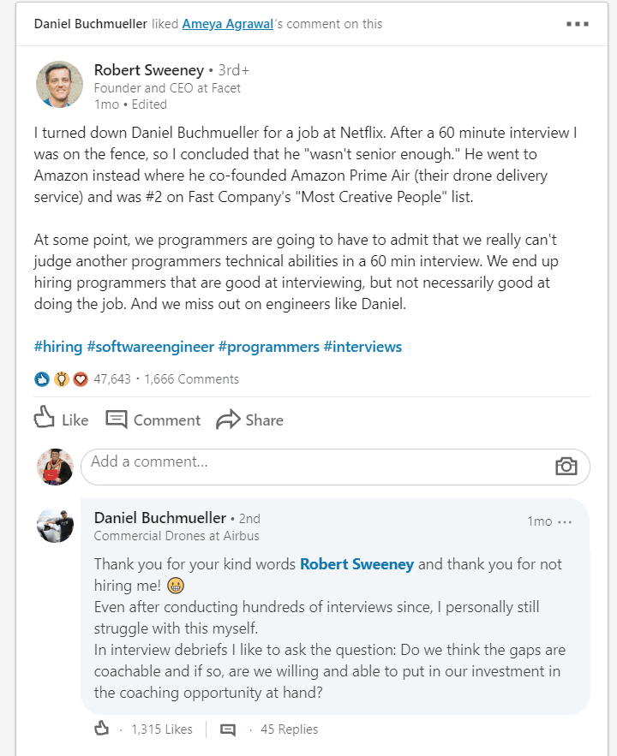Viewport: 617px width, 756px height.
Task: Open the post options three-dot menu
Action: coord(578,24)
